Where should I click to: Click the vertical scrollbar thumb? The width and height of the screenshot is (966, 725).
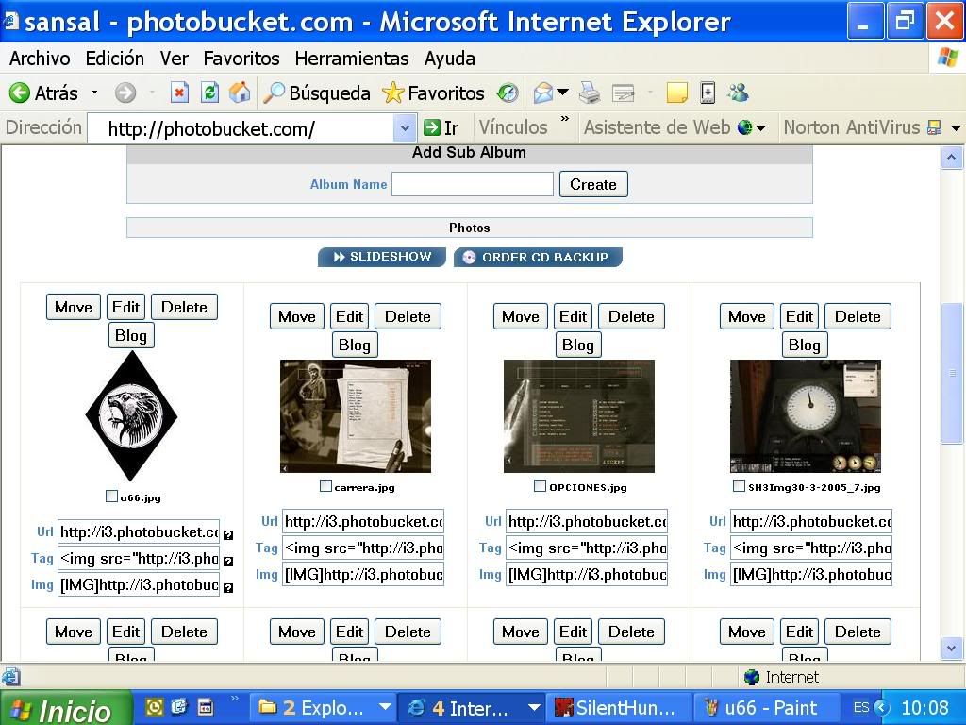(x=952, y=373)
